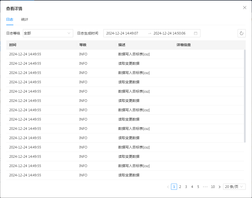
Task: Select the 日志 tab
Action: point(10,19)
